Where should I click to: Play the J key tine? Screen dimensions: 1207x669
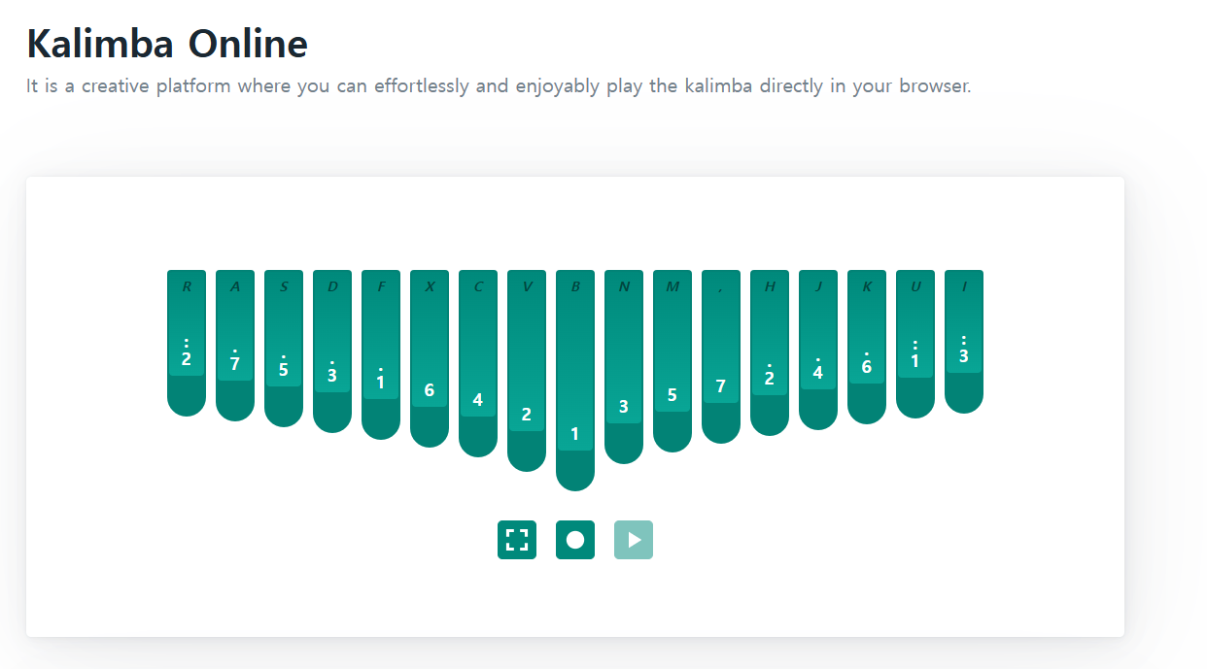tap(818, 350)
